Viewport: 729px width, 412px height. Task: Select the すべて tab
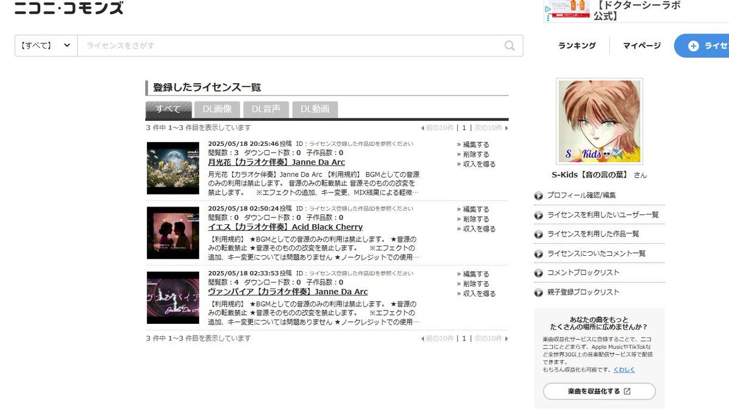(x=168, y=109)
